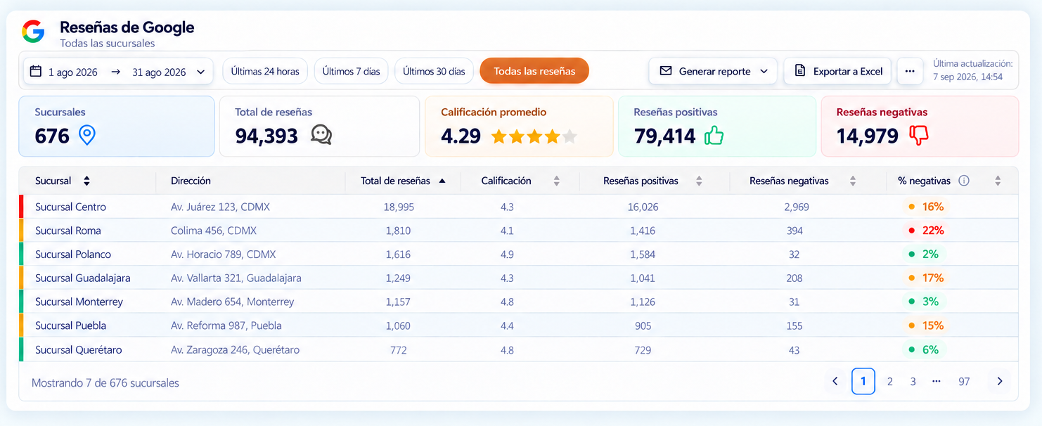Click the green 2% negative badge

pyautogui.click(x=923, y=254)
